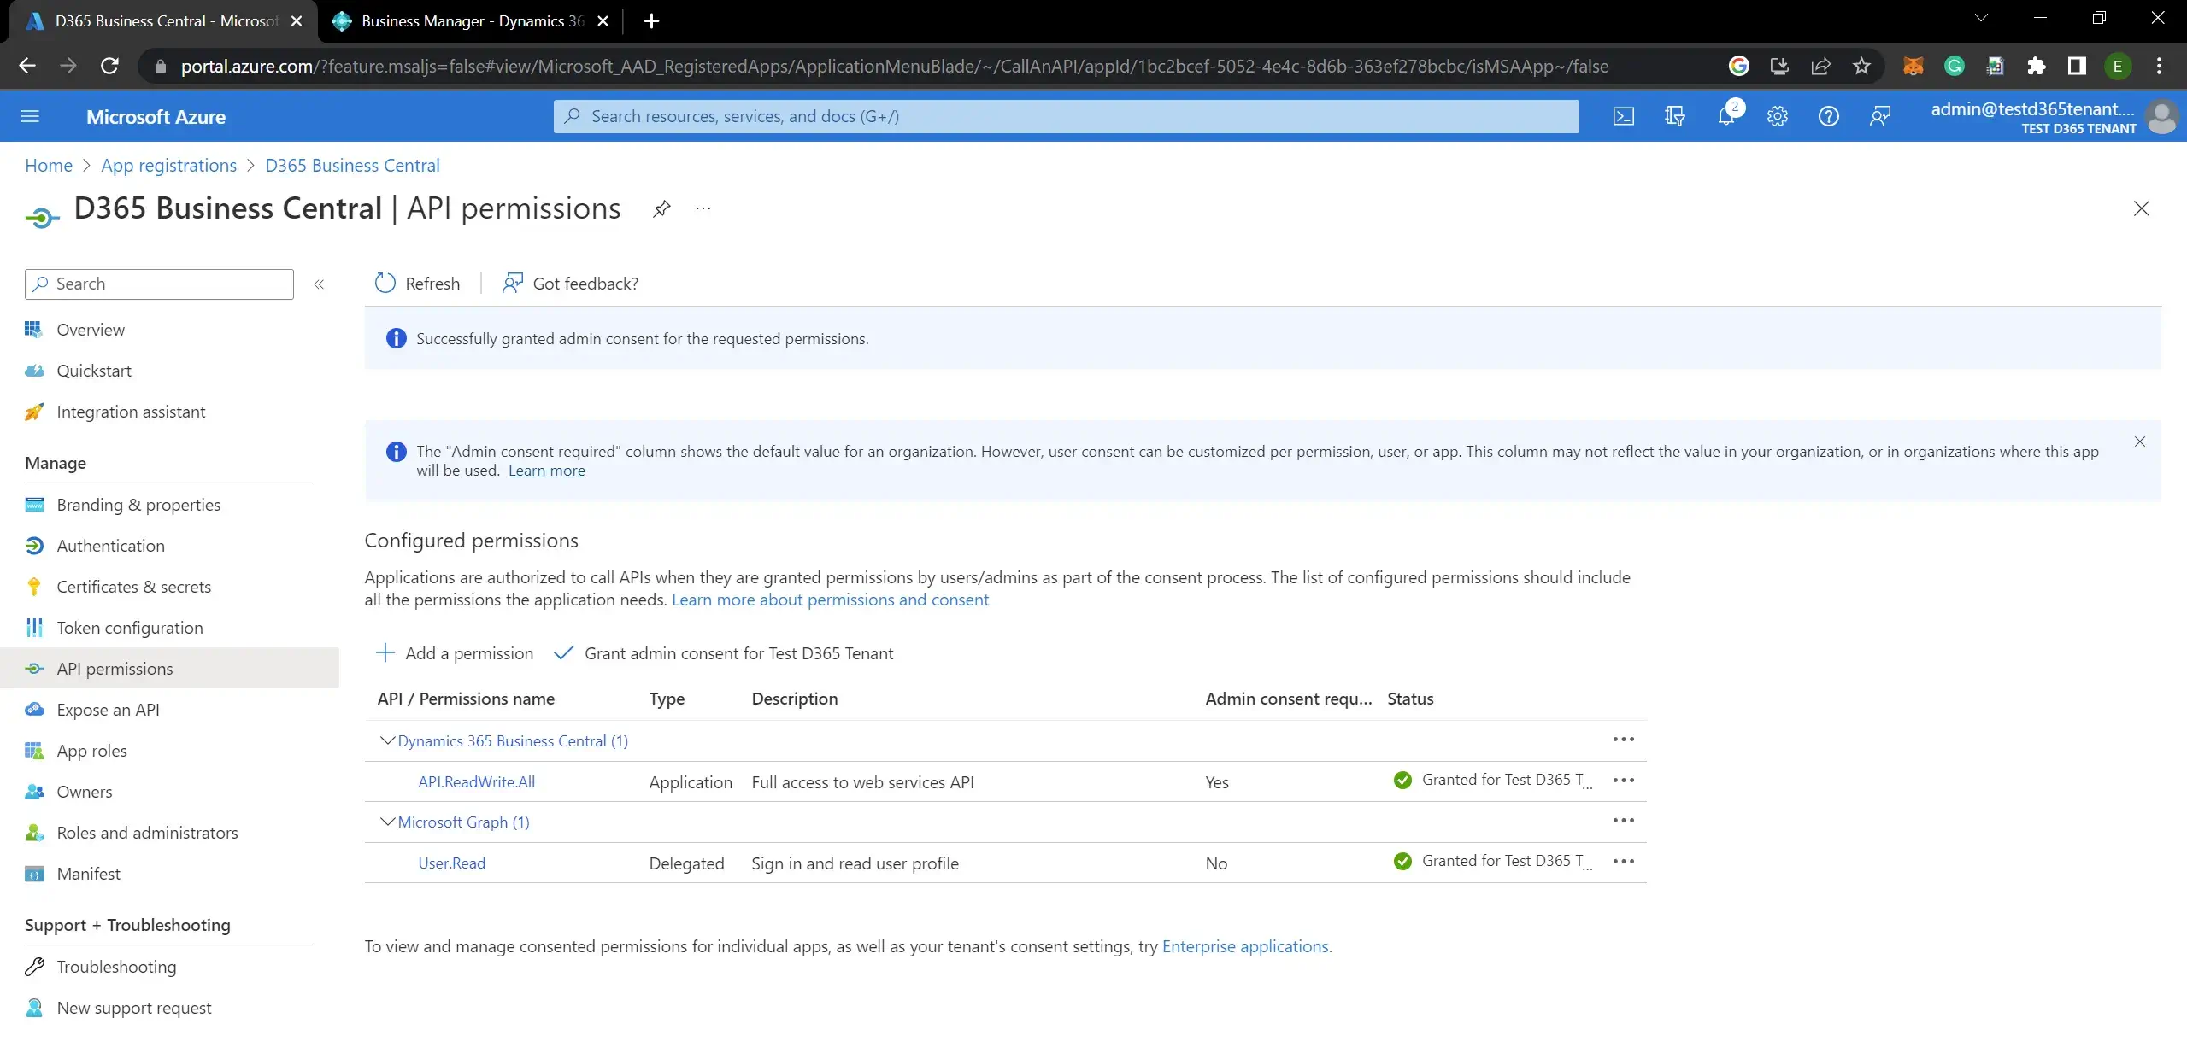Image resolution: width=2187 pixels, height=1053 pixels.
Task: Select the Overview menu item
Action: click(91, 329)
